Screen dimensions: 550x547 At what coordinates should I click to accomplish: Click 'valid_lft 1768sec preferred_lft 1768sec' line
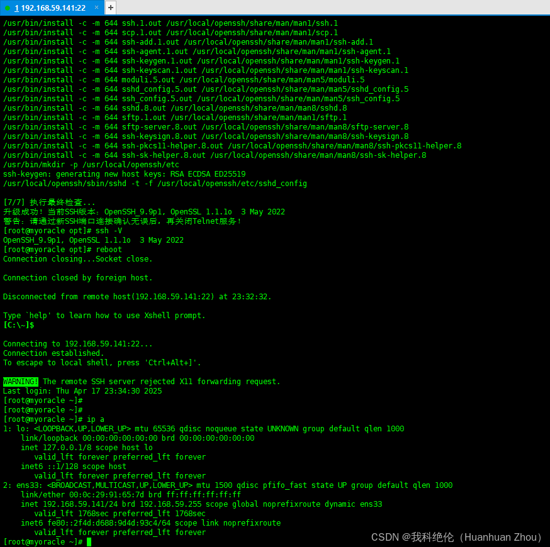click(120, 514)
